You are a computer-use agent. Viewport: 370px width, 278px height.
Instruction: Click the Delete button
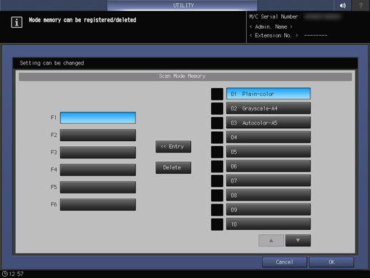click(x=173, y=168)
